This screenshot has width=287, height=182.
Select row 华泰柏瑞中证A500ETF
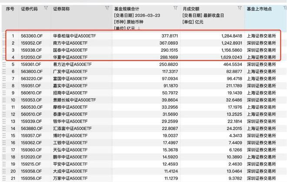click(80, 36)
